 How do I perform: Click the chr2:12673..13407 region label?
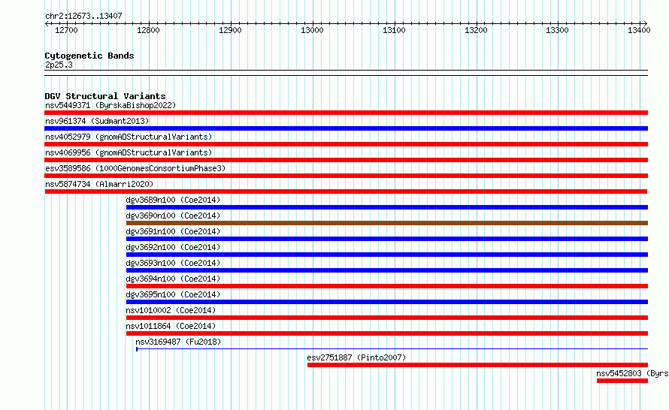[83, 16]
